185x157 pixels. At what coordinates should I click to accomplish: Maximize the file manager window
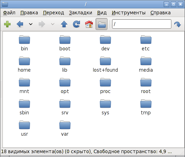pos(173,4)
